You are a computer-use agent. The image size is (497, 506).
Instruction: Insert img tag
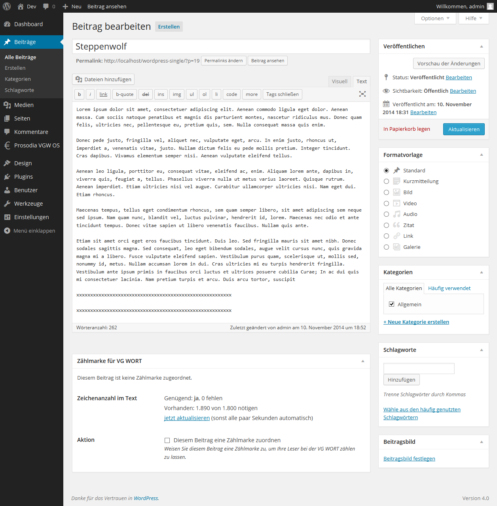click(177, 94)
